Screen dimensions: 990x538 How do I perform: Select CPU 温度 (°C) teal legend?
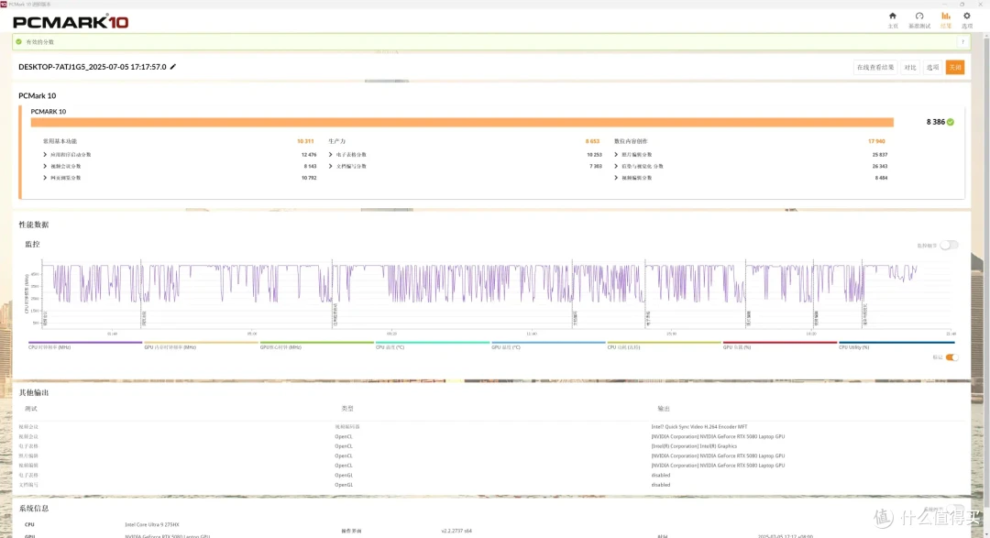[433, 345]
